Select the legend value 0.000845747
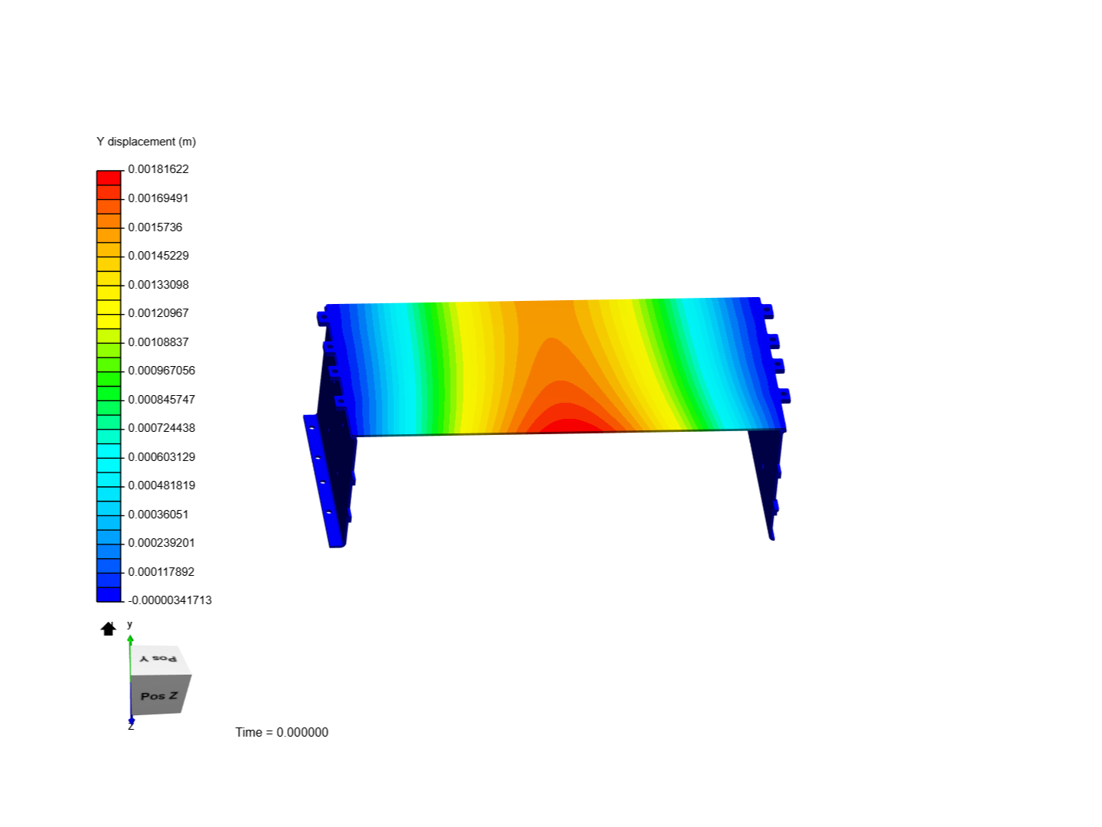The width and height of the screenshot is (1102, 827). pyautogui.click(x=161, y=399)
